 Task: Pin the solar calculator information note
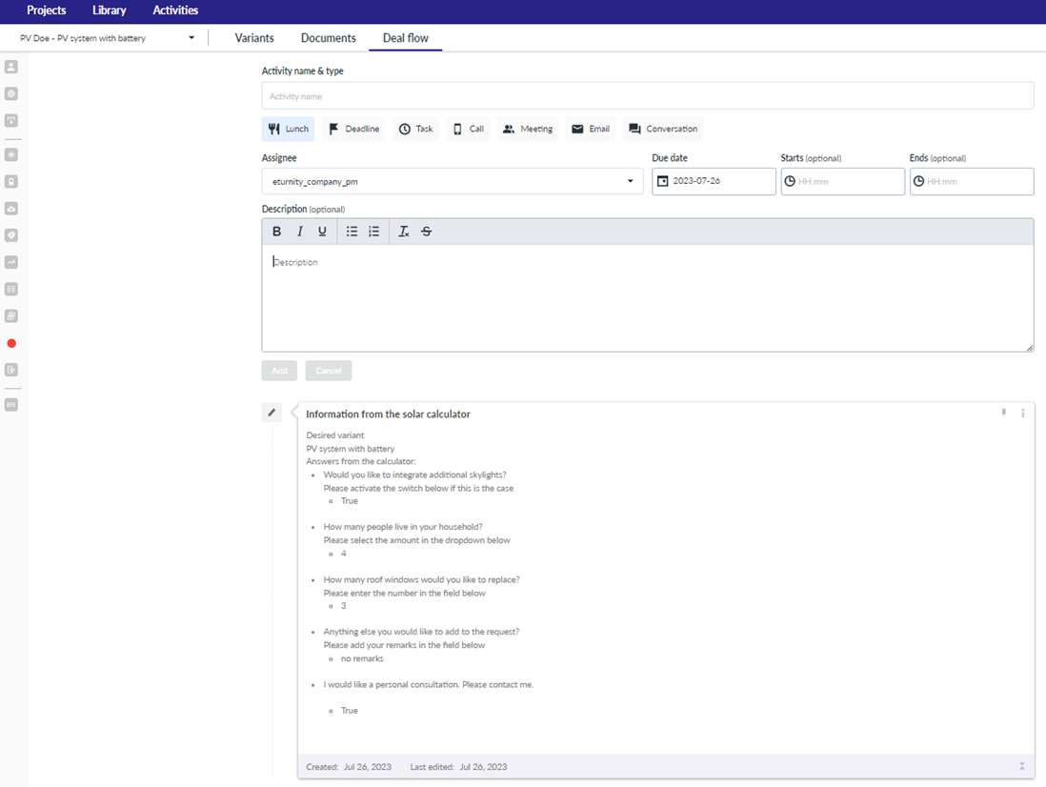pos(1003,414)
